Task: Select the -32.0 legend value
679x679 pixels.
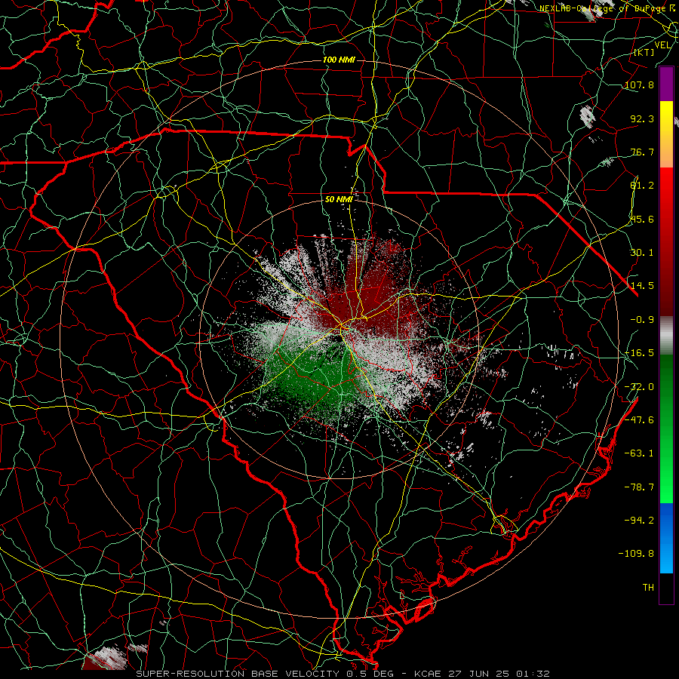Action: pos(639,387)
